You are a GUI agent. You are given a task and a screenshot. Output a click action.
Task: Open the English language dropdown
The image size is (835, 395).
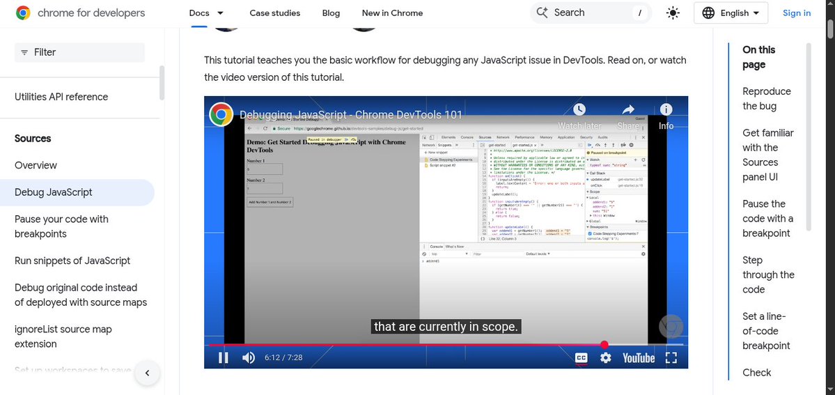click(731, 13)
